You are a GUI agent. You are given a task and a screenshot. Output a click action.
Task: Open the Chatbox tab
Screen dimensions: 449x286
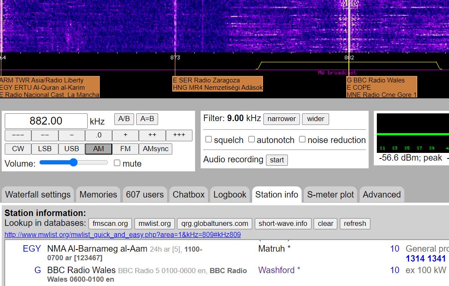click(189, 195)
